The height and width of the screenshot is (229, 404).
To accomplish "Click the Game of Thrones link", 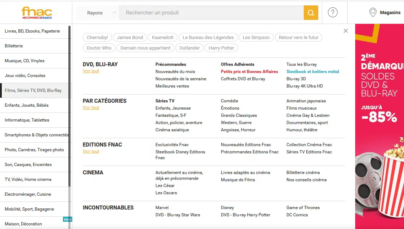I will coord(303,208).
